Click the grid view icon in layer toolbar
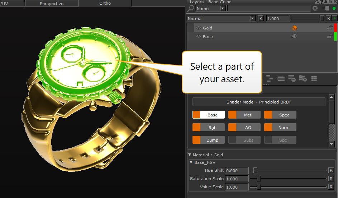This screenshot has width=338, height=198. point(314,78)
